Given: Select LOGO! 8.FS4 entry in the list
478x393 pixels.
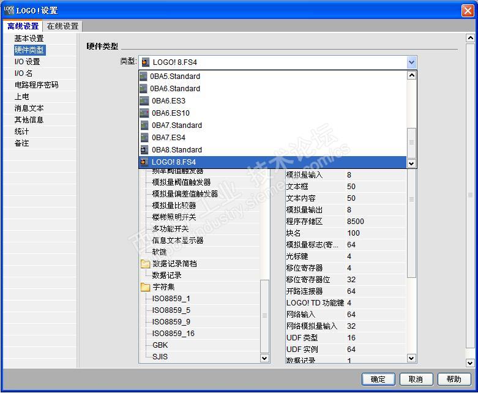Looking at the screenshot, I should click(x=272, y=162).
